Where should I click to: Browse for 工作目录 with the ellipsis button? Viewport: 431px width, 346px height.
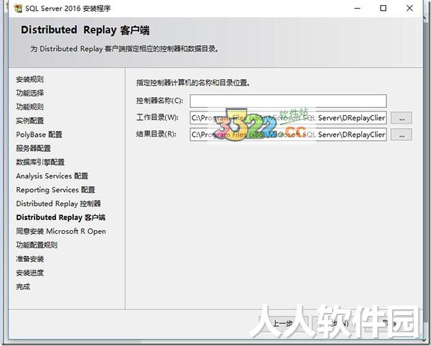402,118
